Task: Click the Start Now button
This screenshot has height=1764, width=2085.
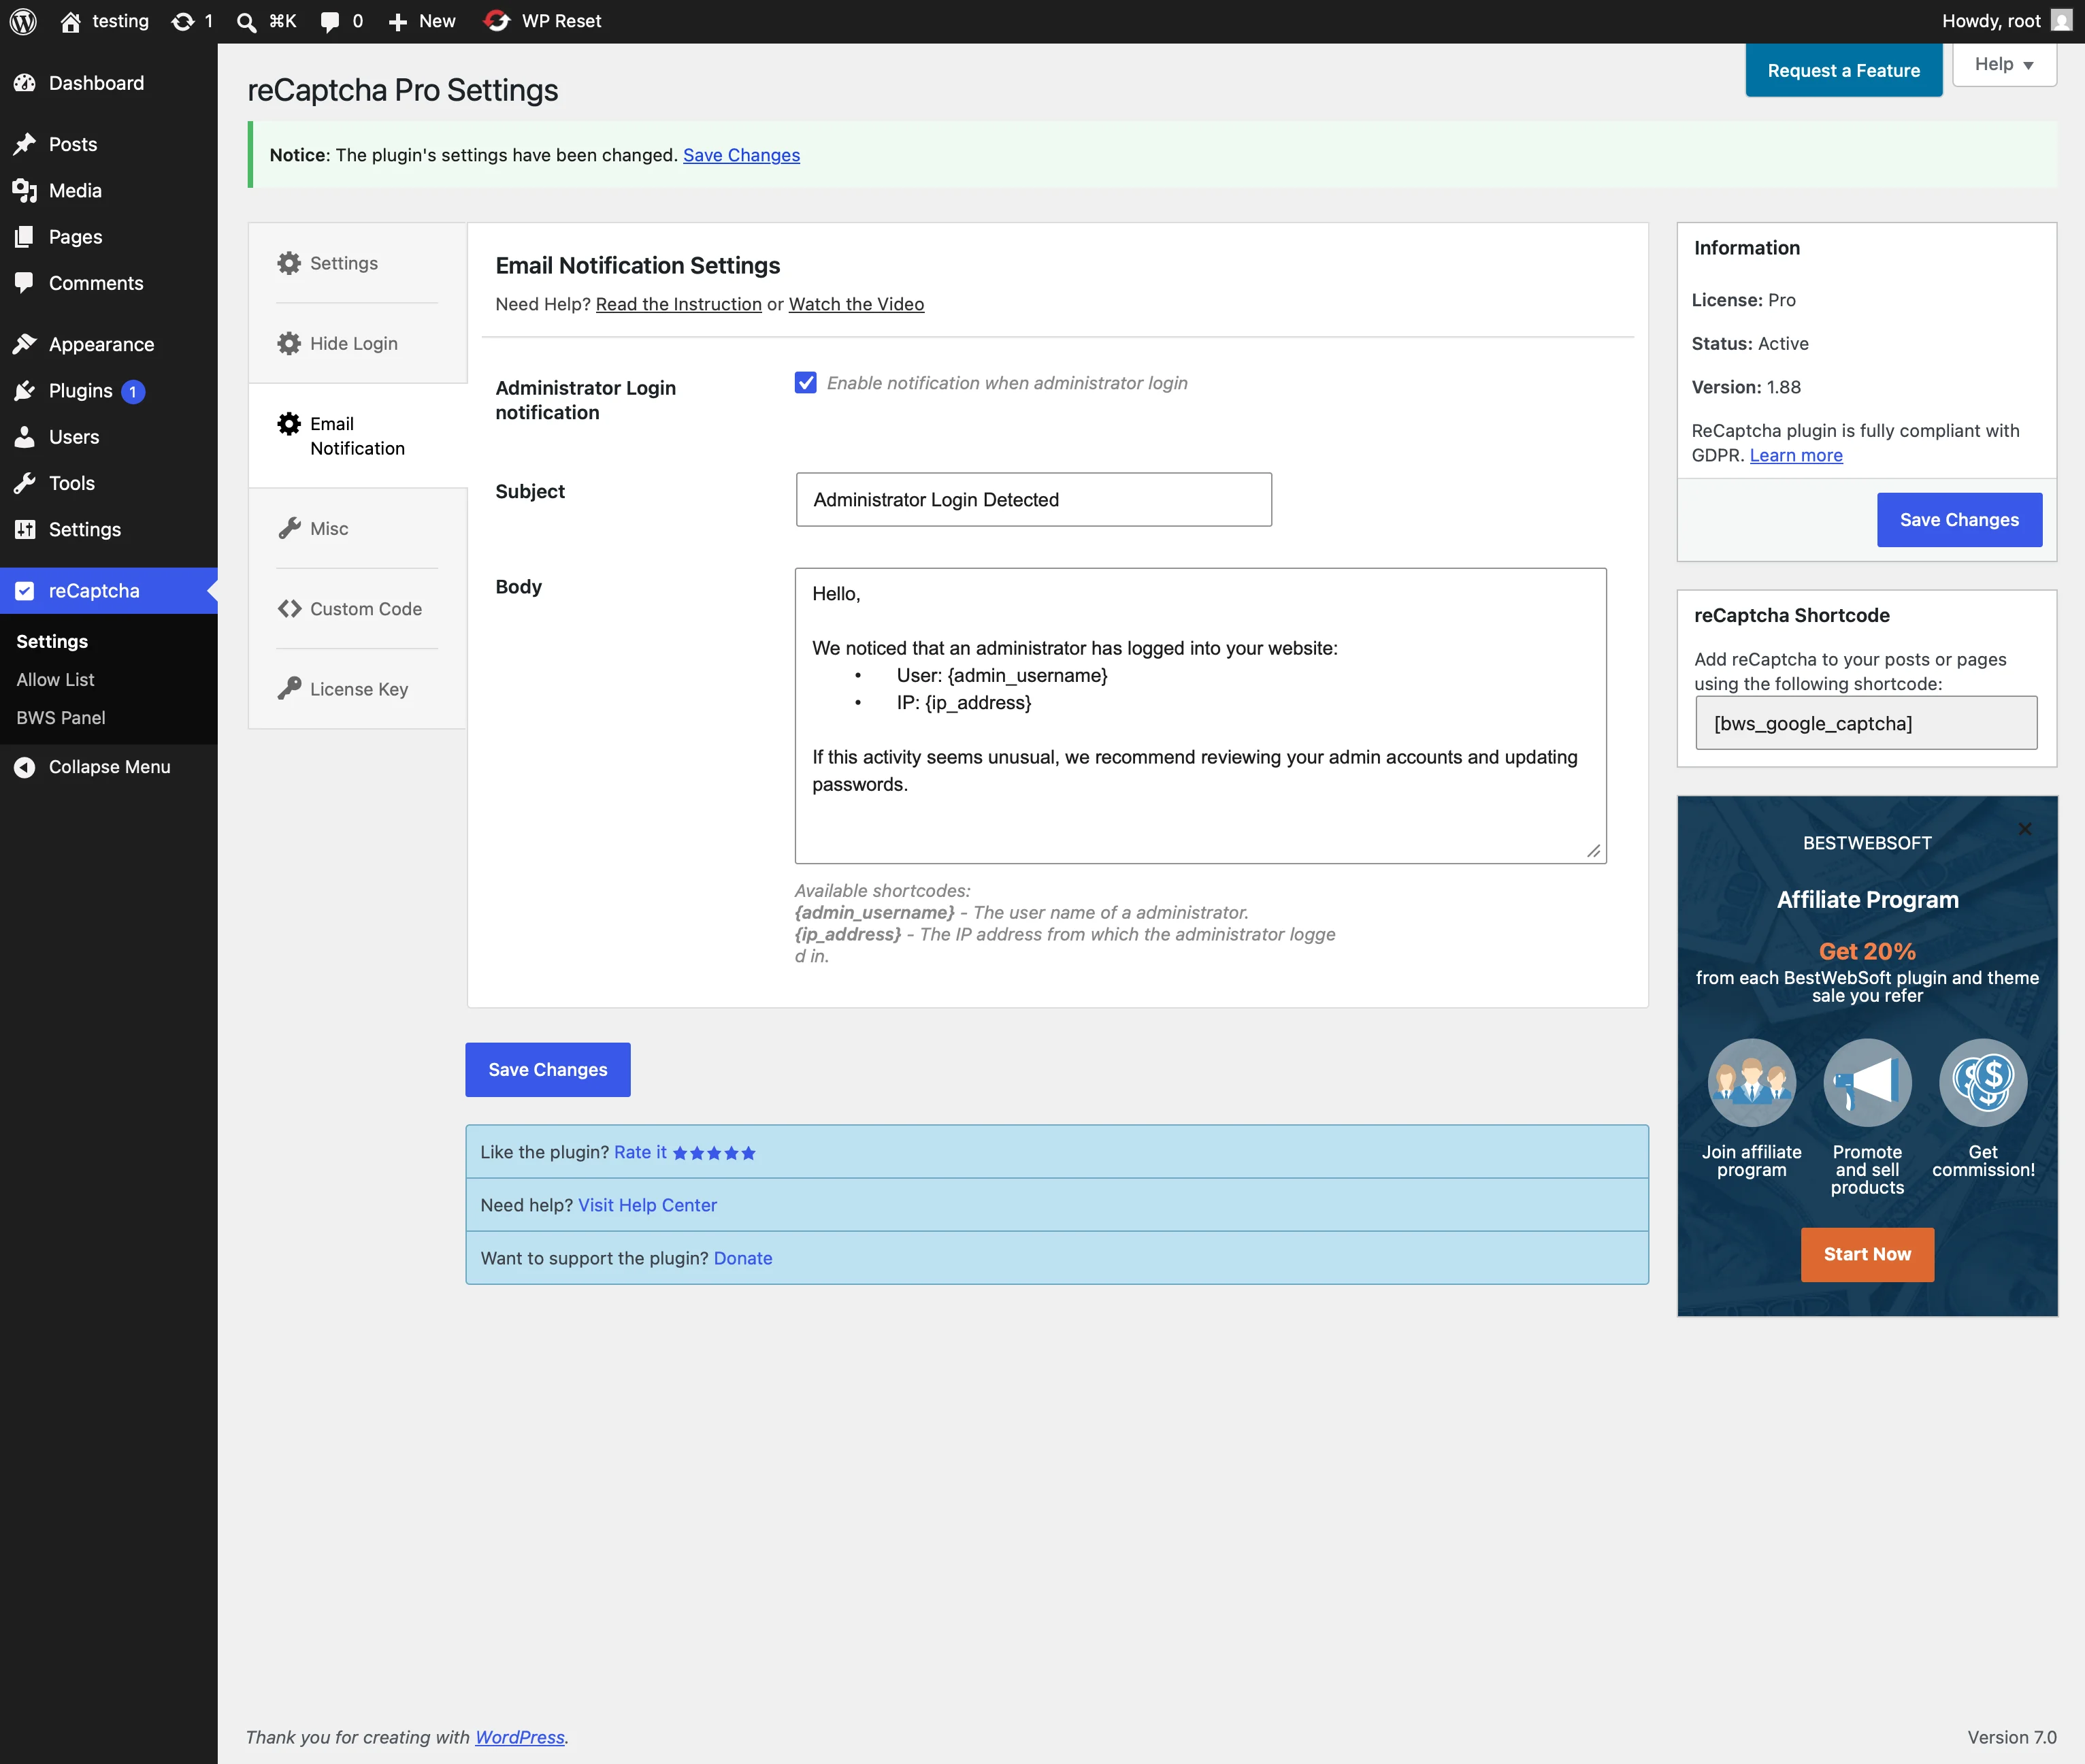Action: coord(1867,1254)
